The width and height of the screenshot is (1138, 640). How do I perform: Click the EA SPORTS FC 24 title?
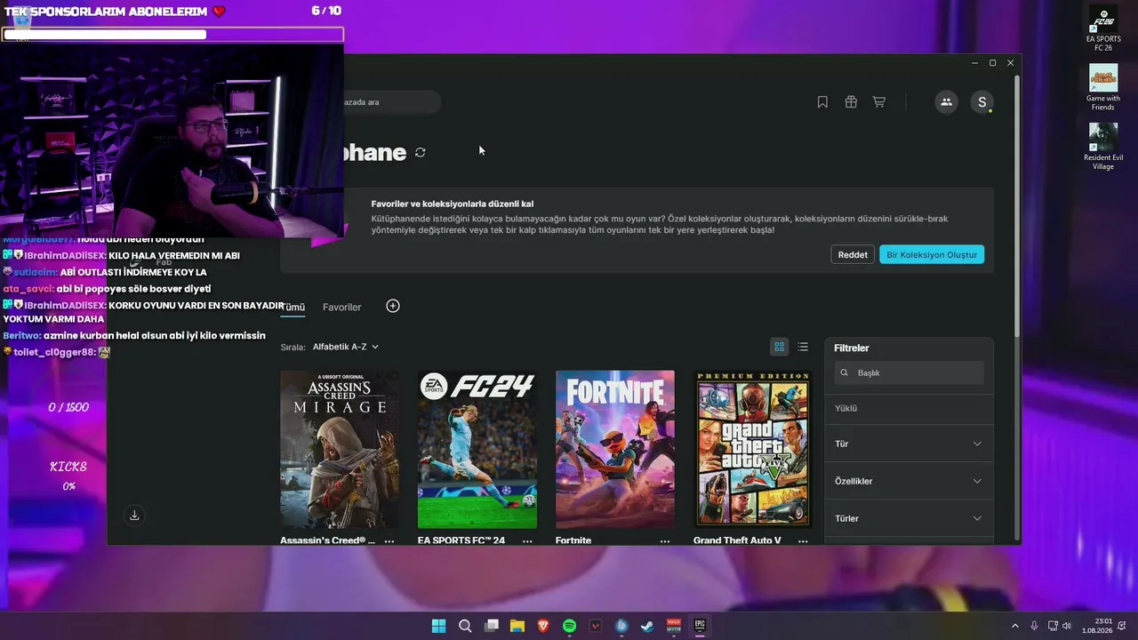pos(461,540)
